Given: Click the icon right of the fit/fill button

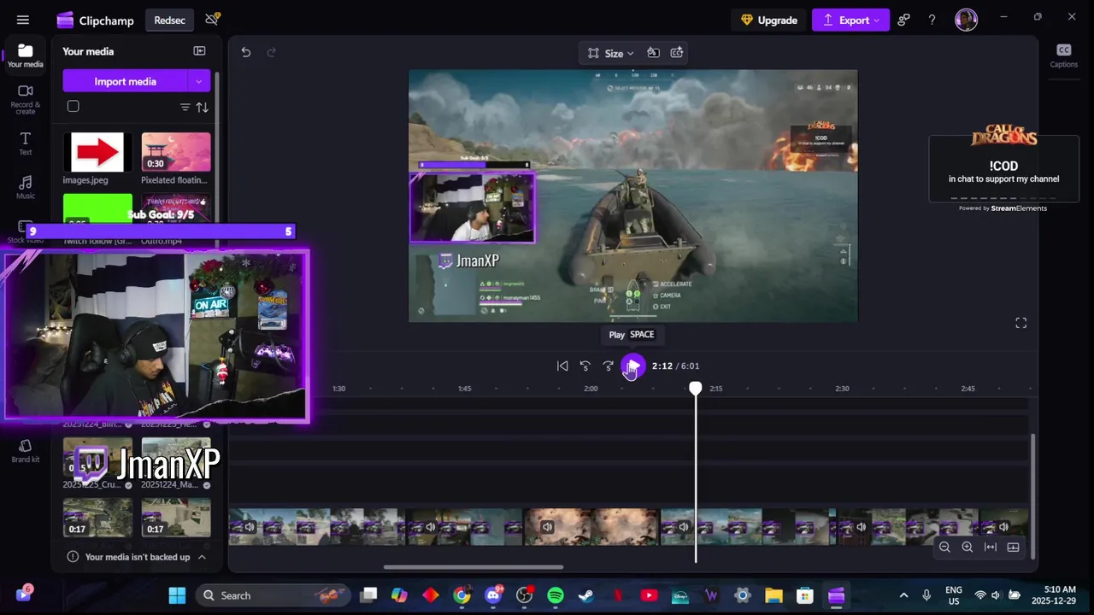Looking at the screenshot, I should (x=677, y=53).
